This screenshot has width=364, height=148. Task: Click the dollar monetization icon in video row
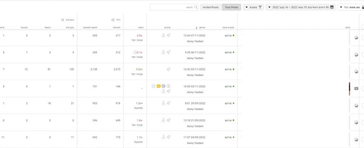point(168,86)
